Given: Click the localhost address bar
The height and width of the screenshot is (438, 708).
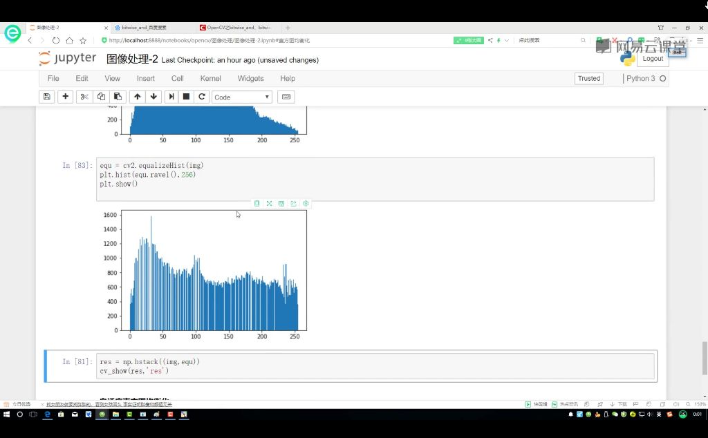Looking at the screenshot, I should [275, 40].
